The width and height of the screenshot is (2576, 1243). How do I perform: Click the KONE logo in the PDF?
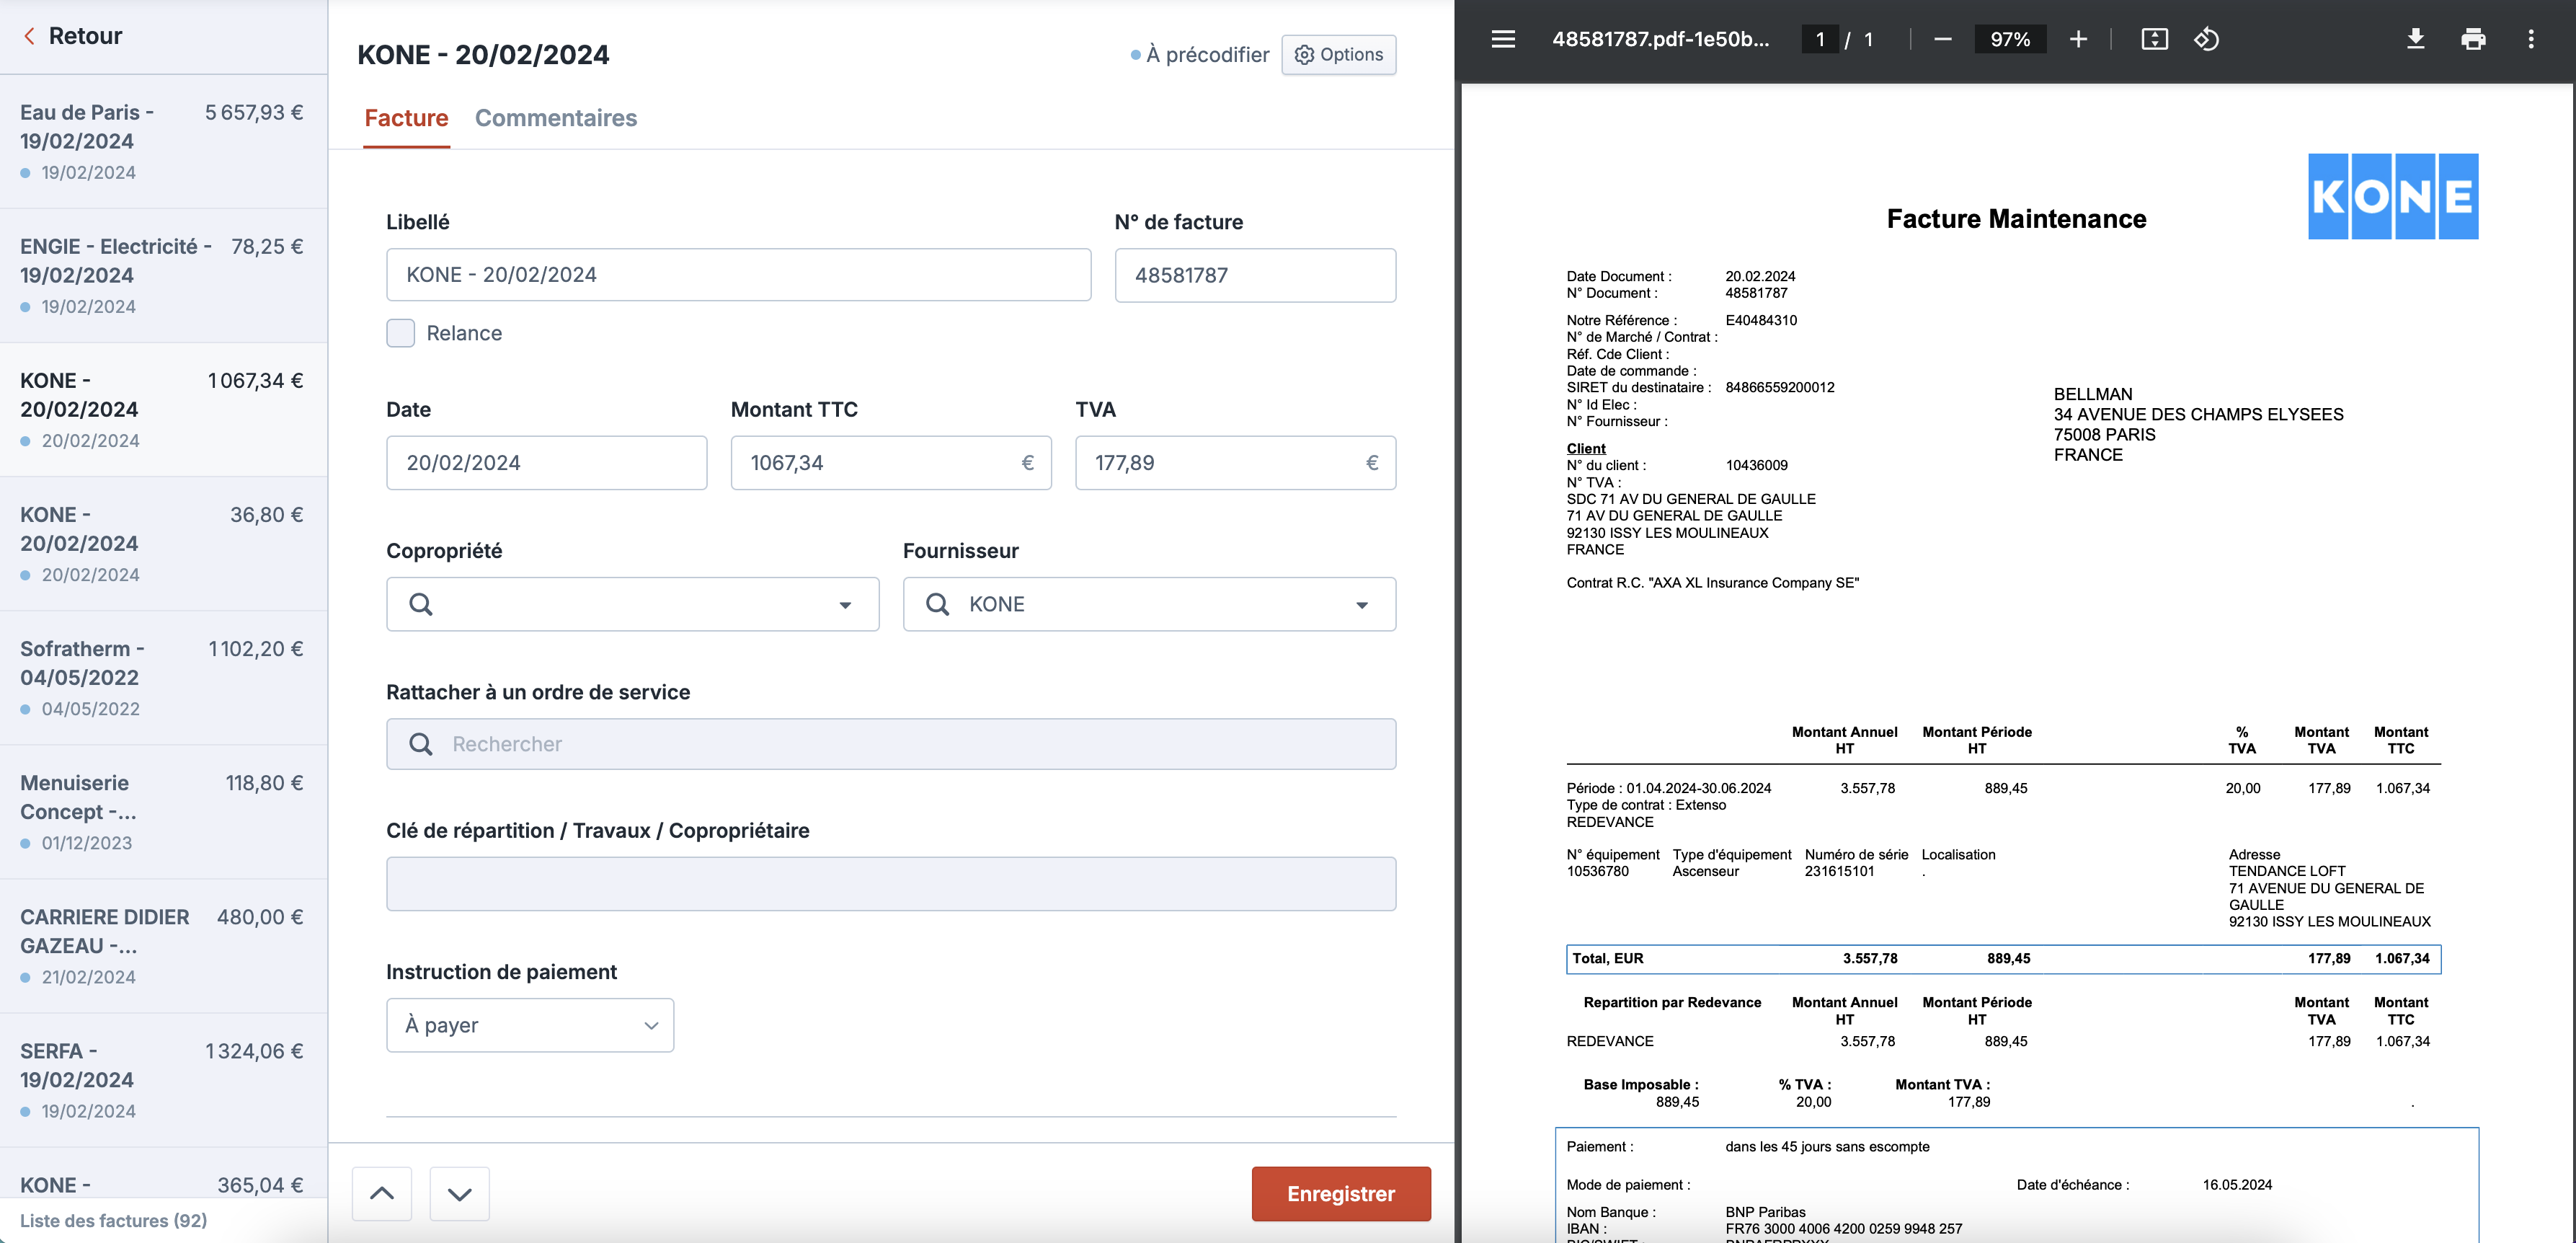click(2393, 196)
